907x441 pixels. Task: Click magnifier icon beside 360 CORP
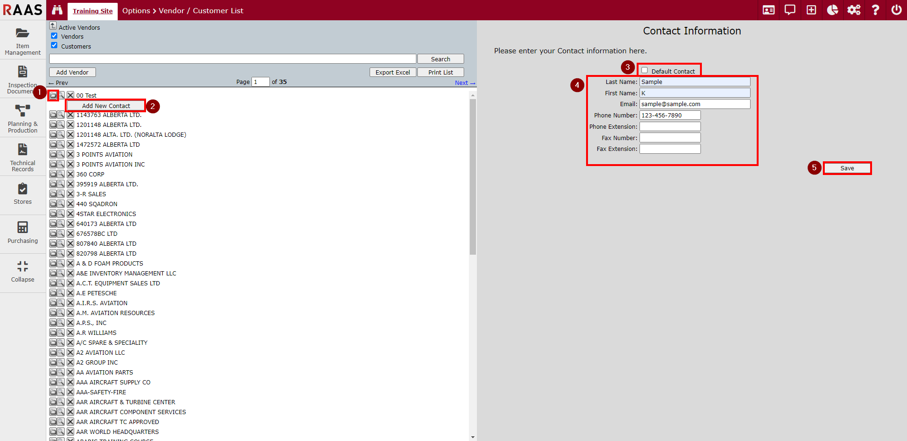[x=61, y=174]
